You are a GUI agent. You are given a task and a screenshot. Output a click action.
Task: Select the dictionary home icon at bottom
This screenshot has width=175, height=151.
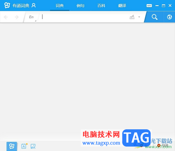tap(12, 146)
